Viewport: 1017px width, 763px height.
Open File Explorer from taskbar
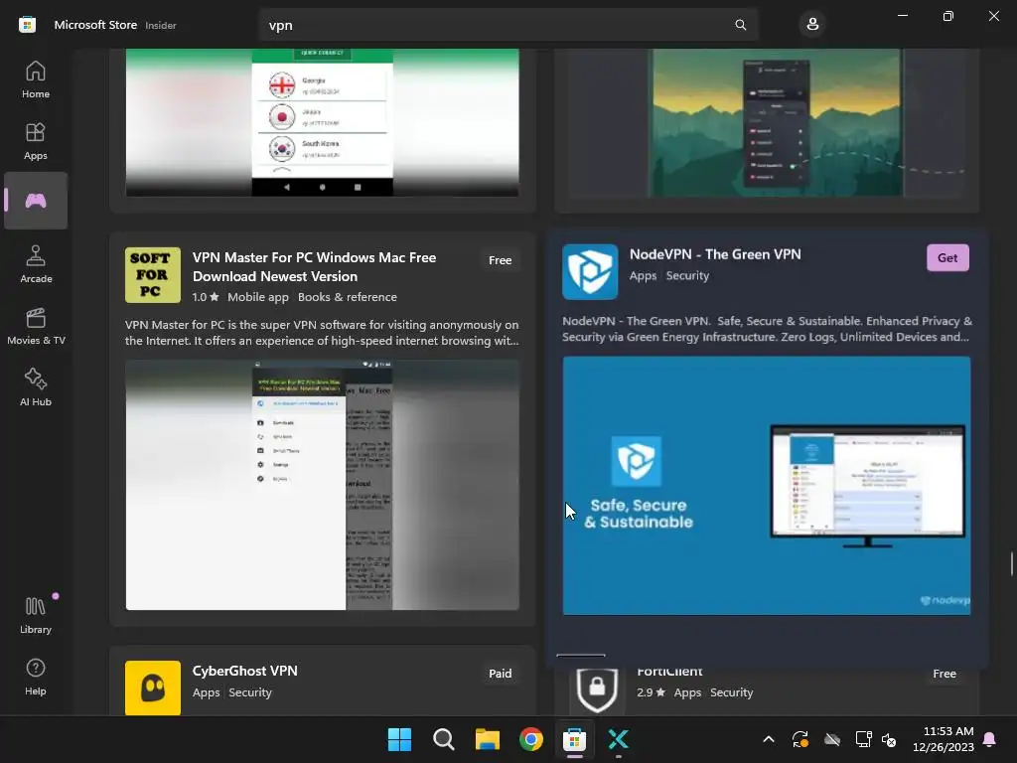(x=487, y=739)
